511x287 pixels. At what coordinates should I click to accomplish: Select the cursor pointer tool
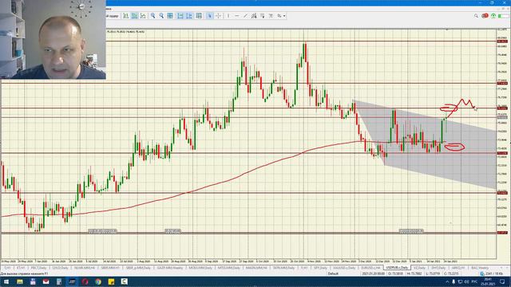(209, 16)
